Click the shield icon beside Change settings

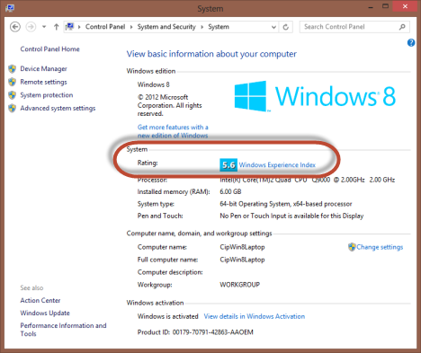click(x=352, y=247)
